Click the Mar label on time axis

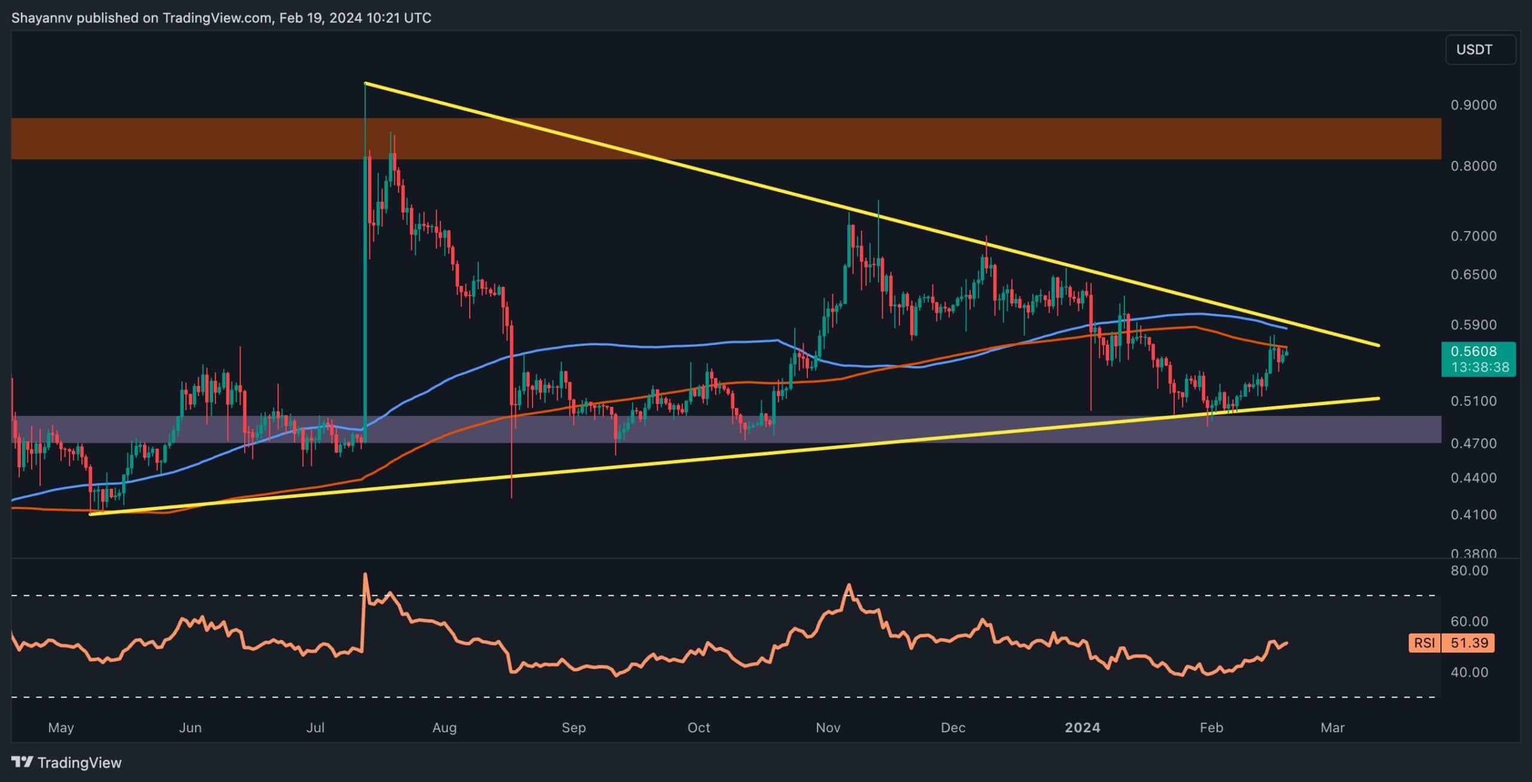click(1332, 728)
